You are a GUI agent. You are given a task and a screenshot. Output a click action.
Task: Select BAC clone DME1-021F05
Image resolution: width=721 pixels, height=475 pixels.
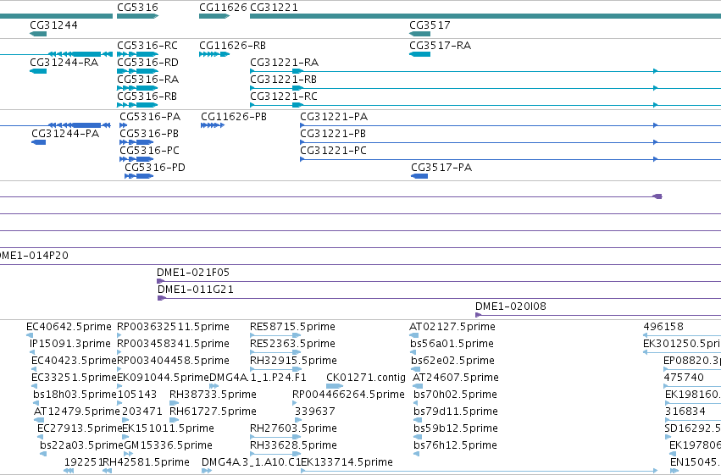pos(193,273)
